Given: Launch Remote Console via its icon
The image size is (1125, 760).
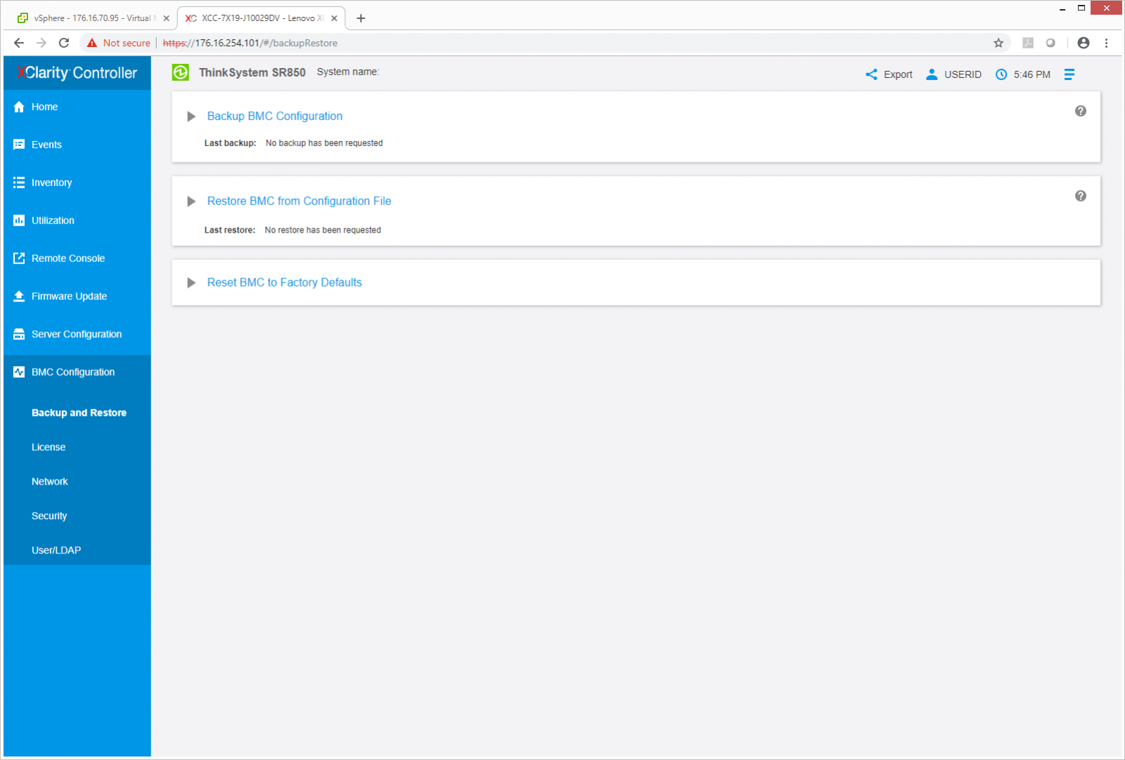Looking at the screenshot, I should (19, 258).
